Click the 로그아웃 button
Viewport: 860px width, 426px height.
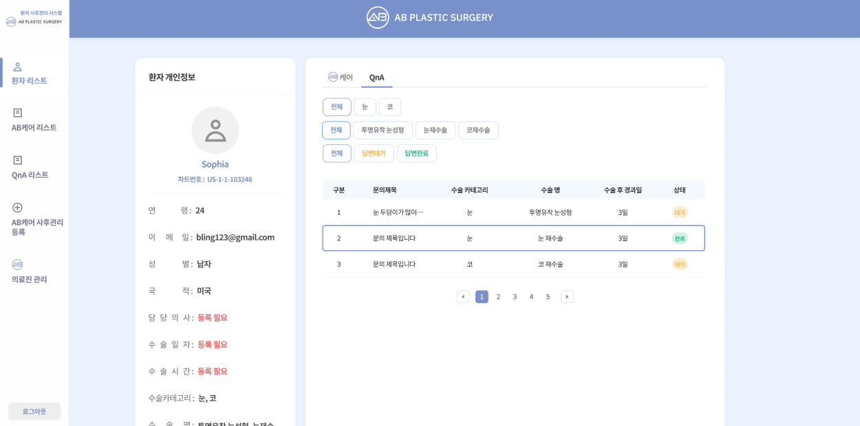[34, 411]
